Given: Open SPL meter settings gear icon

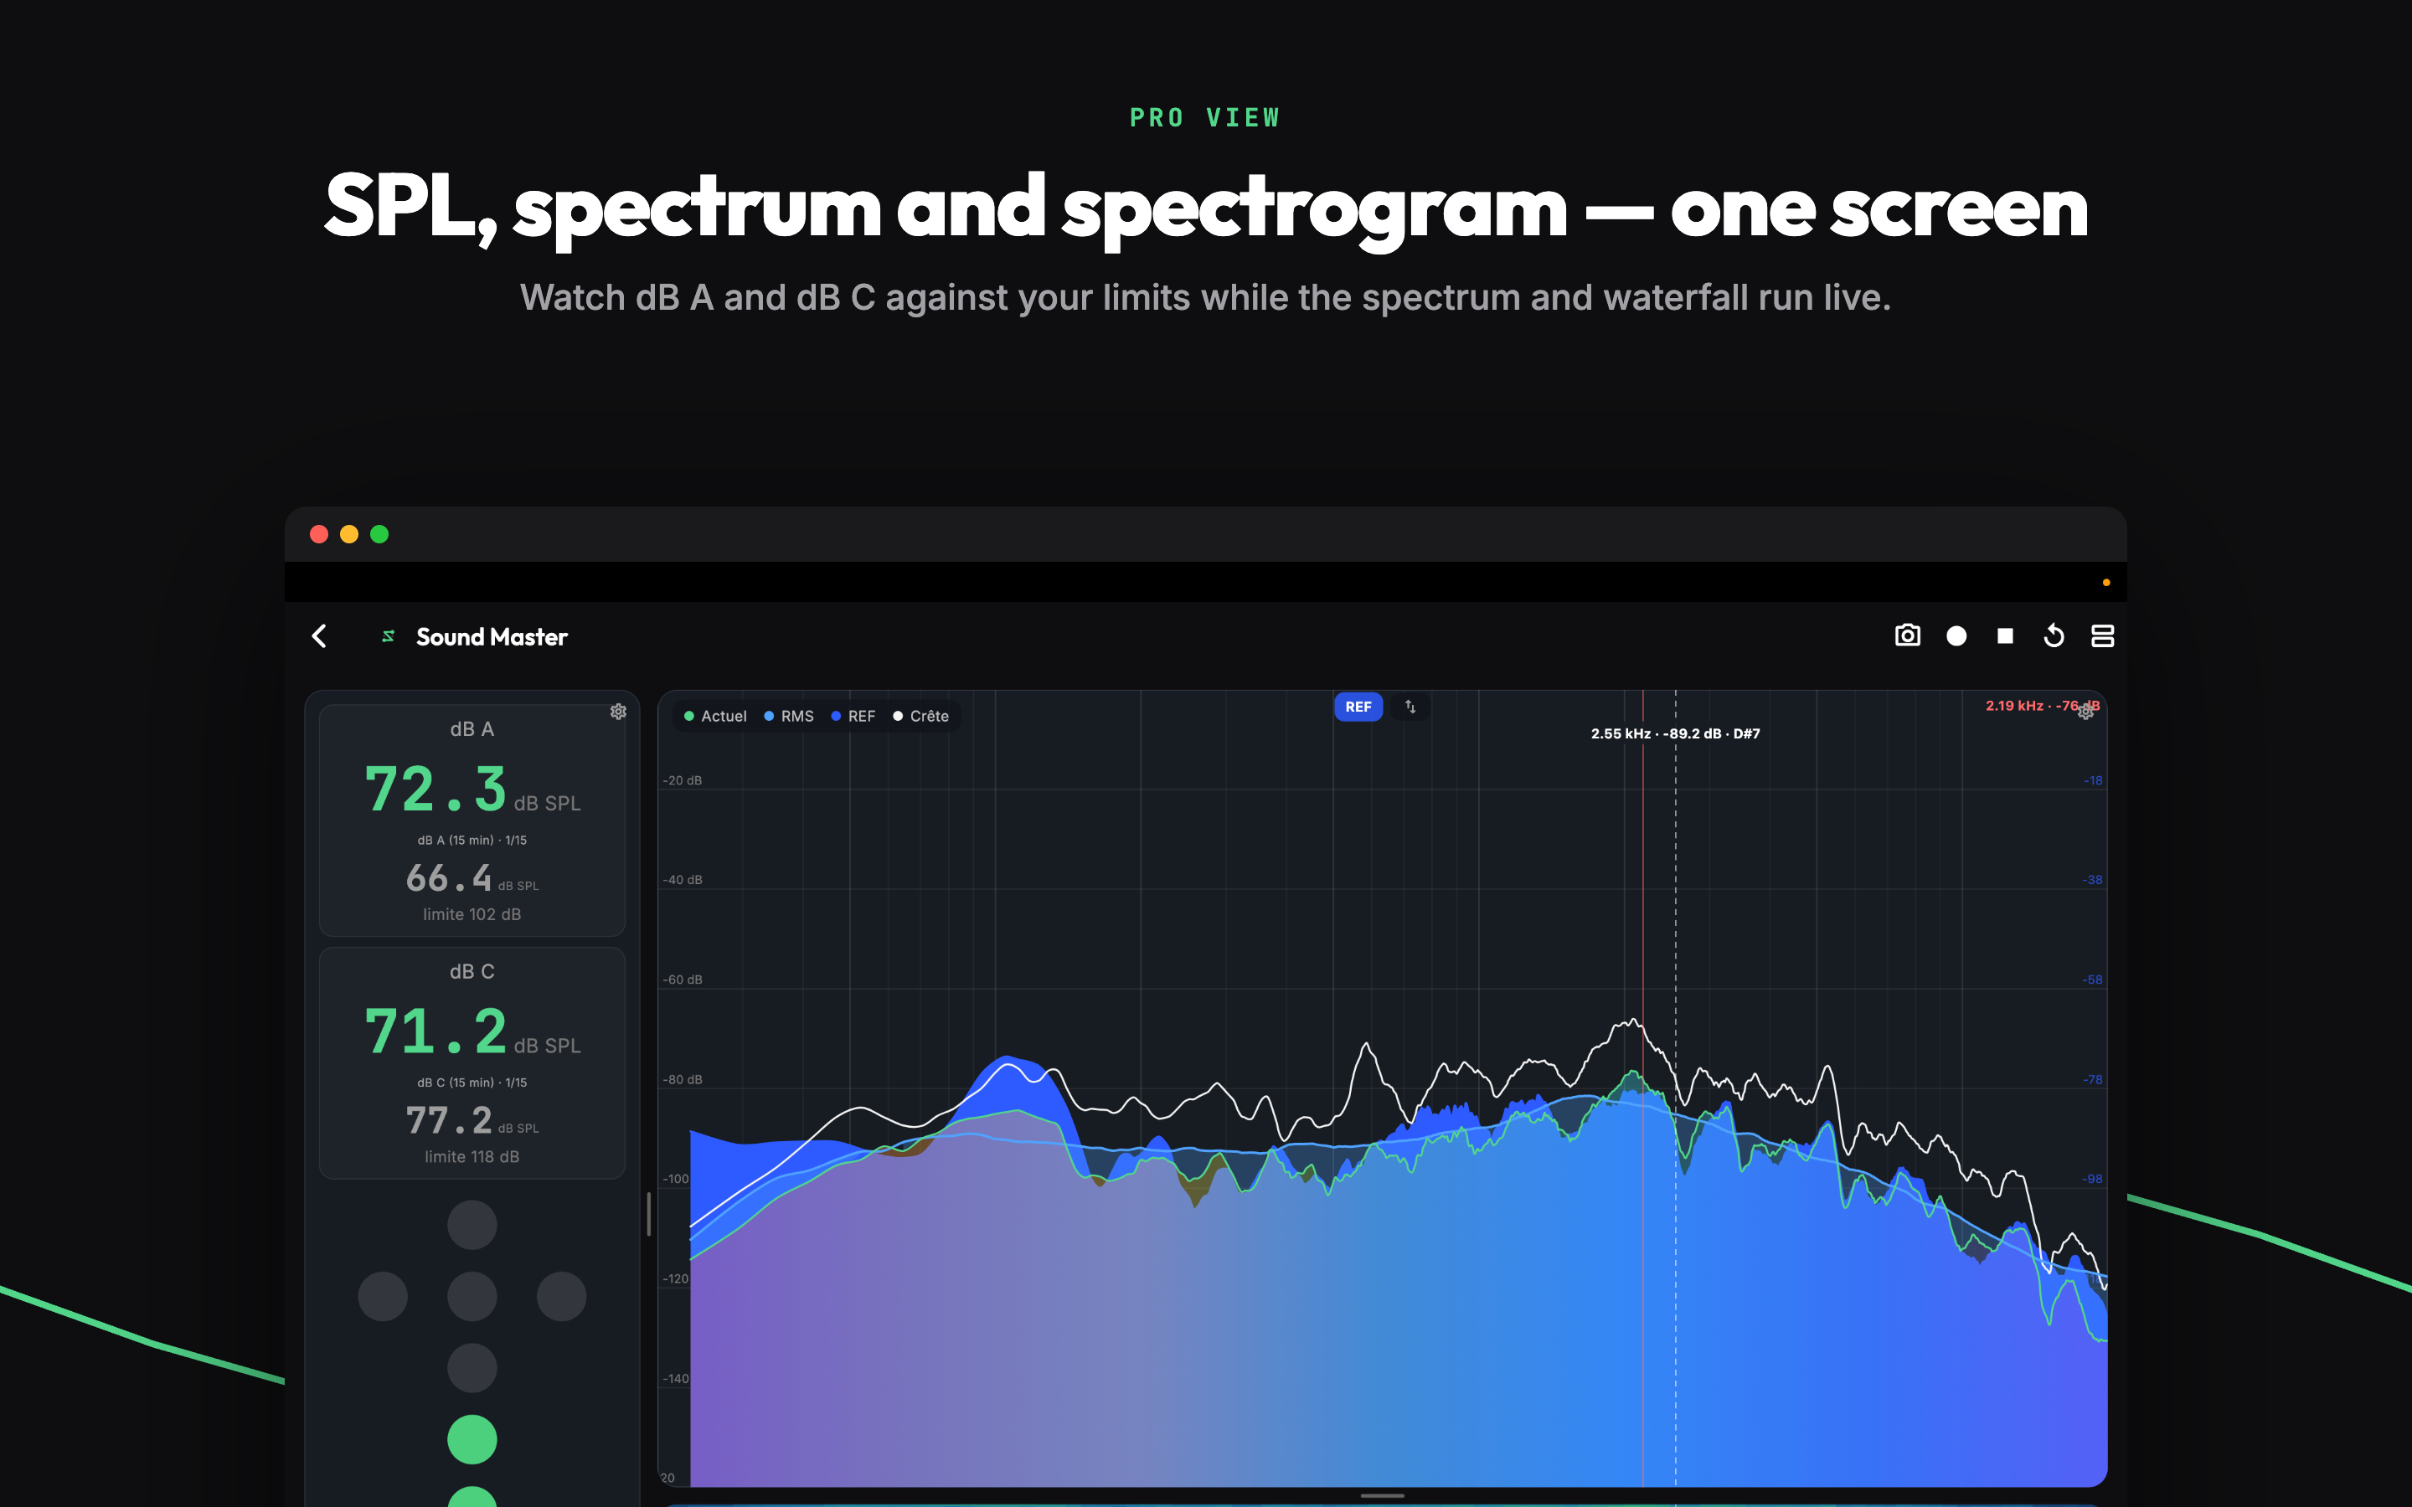Looking at the screenshot, I should 618,711.
